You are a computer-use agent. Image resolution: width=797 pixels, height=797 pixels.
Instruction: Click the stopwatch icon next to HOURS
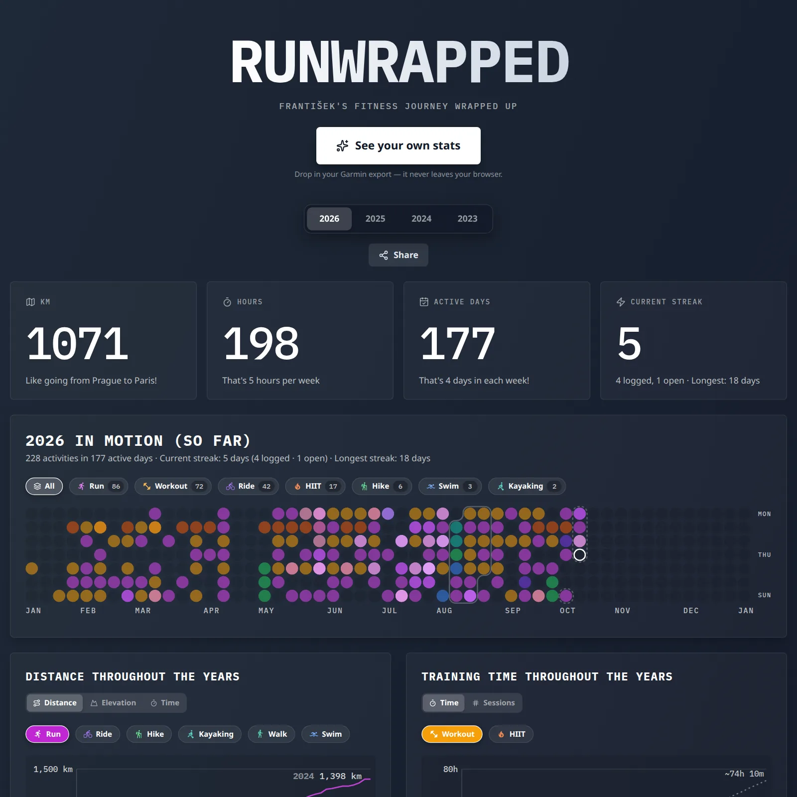(227, 302)
